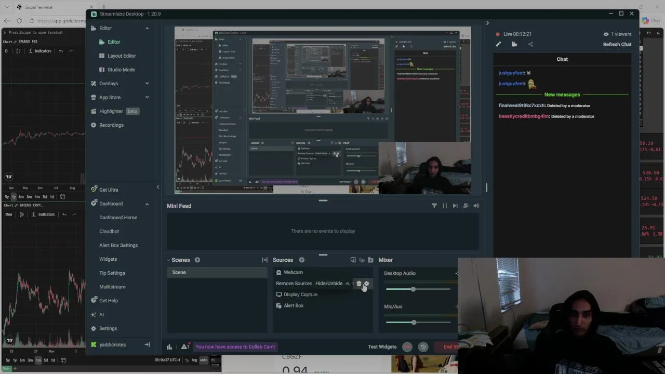
Task: Pause the Mini Feed alert queue
Action: click(445, 206)
